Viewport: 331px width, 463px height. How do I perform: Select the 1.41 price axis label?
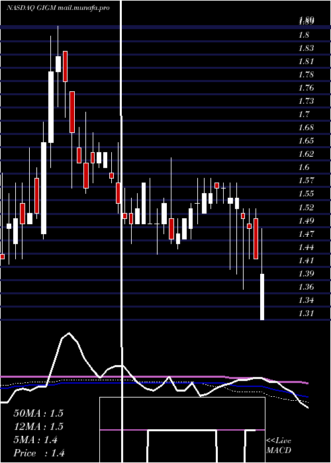[x=306, y=261]
